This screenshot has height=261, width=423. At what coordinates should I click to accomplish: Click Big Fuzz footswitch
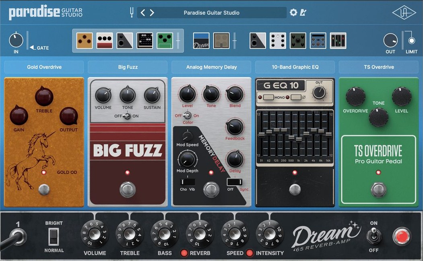[x=128, y=189]
